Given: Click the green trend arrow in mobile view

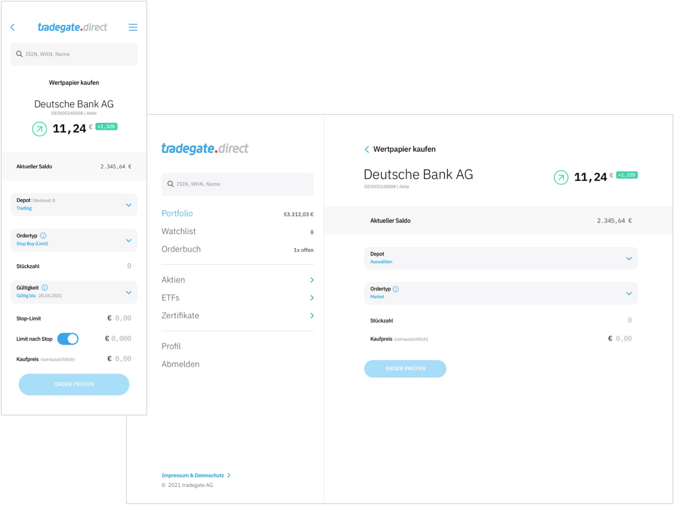Looking at the screenshot, I should click(40, 129).
